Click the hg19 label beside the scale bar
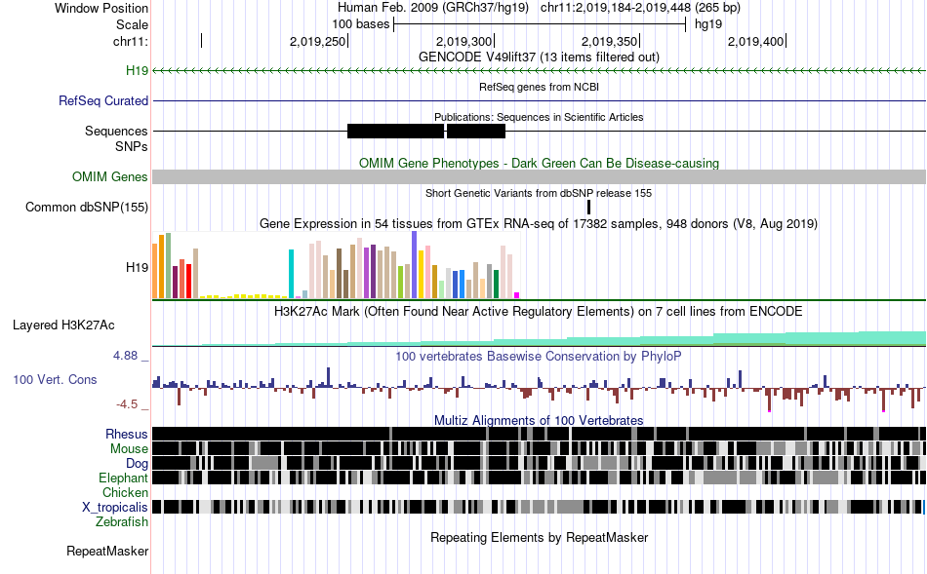Image resolution: width=927 pixels, height=574 pixels. [708, 24]
